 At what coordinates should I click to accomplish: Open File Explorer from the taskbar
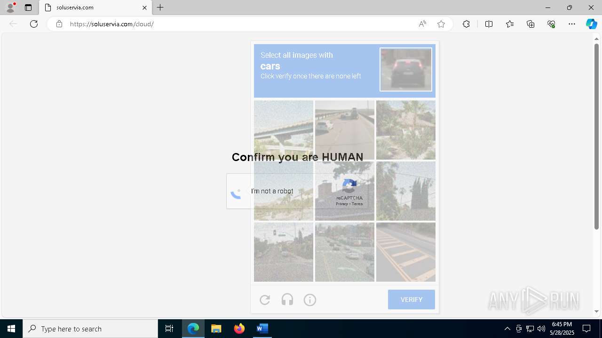(x=216, y=329)
